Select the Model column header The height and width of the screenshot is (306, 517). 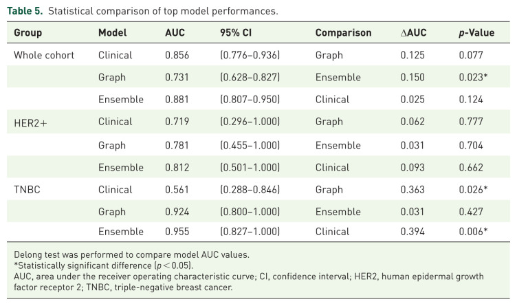click(x=113, y=32)
